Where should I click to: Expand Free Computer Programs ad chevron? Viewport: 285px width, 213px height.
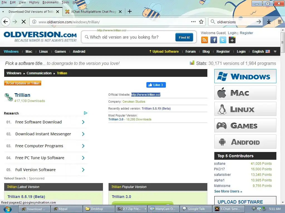(x=83, y=146)
